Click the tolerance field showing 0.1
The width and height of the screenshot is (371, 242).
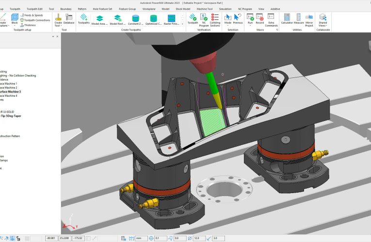click(x=160, y=238)
